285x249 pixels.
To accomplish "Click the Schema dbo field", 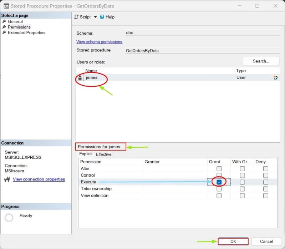I will pyautogui.click(x=203, y=33).
